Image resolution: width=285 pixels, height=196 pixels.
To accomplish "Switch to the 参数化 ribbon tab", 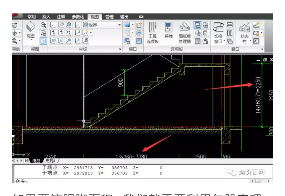I will (78, 17).
